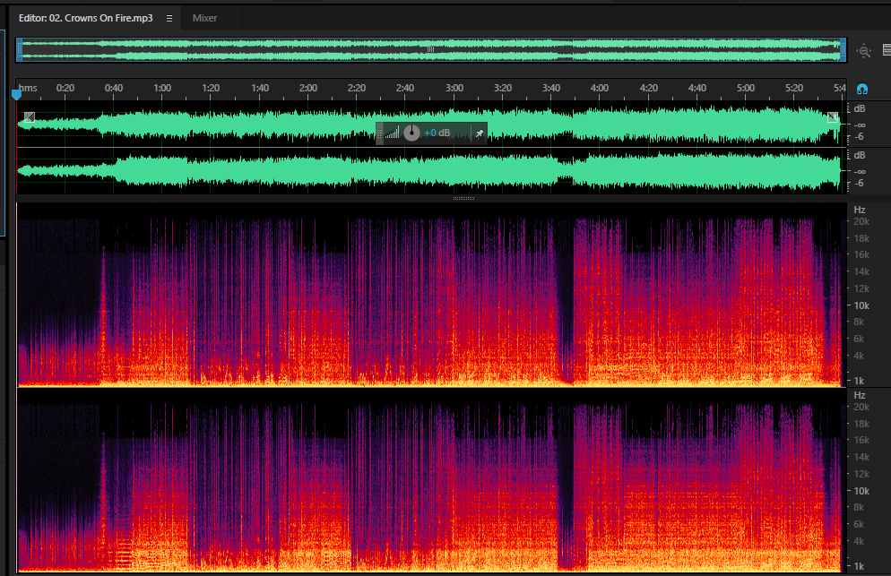Click the 1:40 mark on the ruler
The width and height of the screenshot is (891, 576).
click(x=260, y=88)
